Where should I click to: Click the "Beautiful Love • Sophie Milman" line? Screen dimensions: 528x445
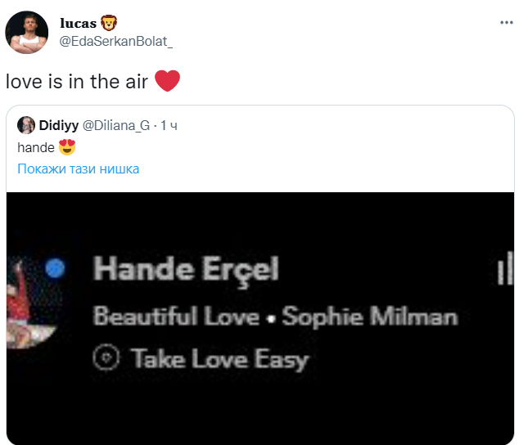[274, 316]
